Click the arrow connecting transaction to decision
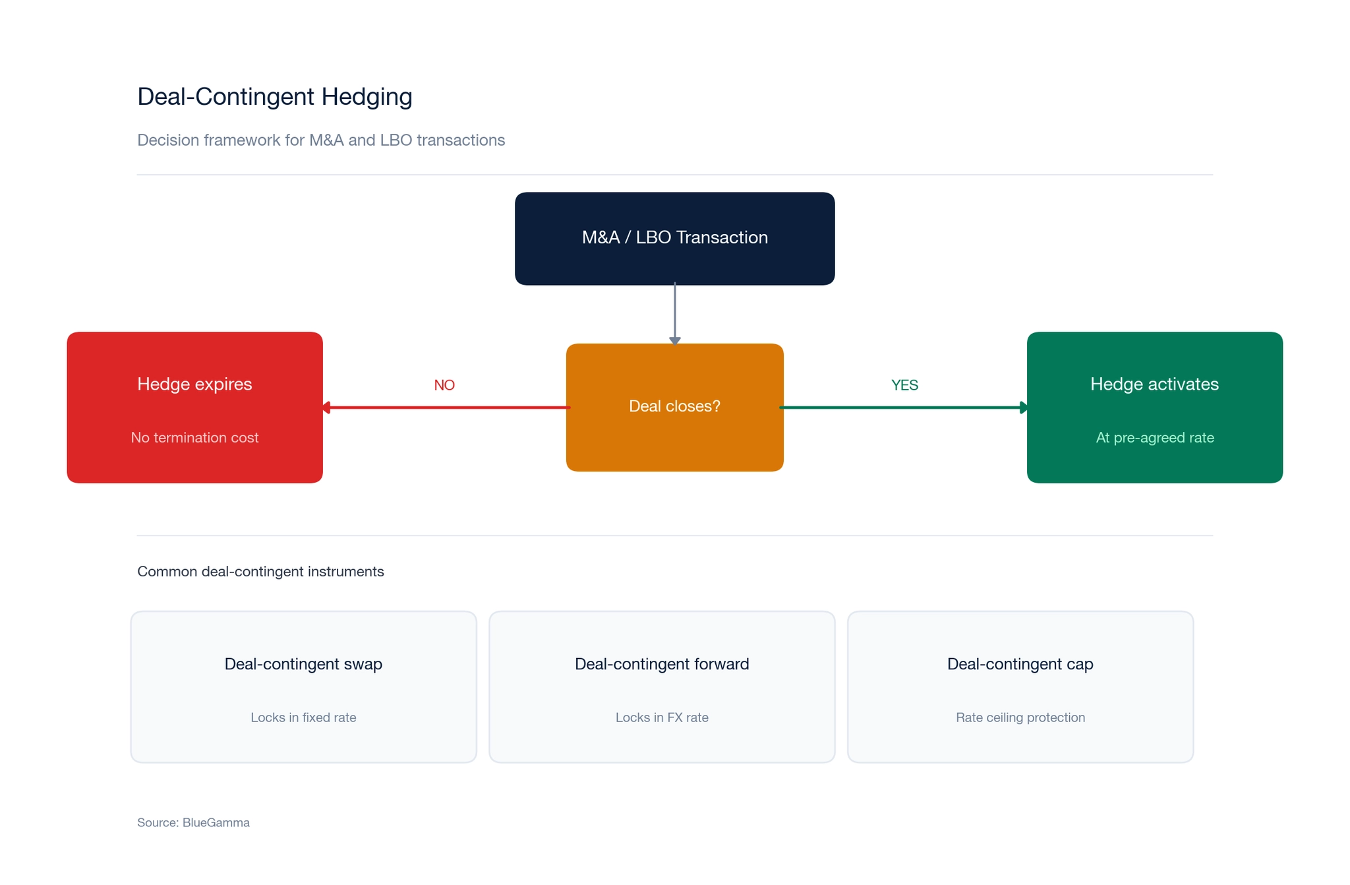Screen dimensions: 1350x885 click(x=674, y=313)
